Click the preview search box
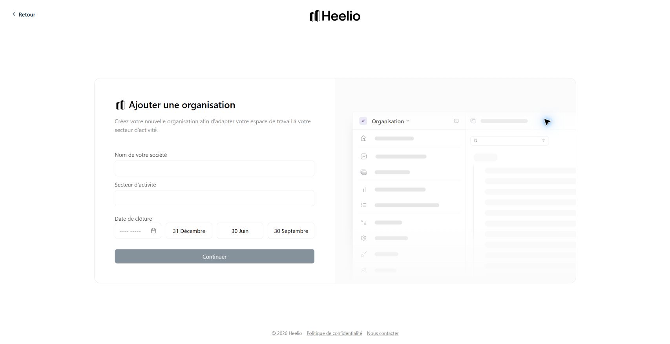Viewport: 670px width, 344px height. [x=509, y=141]
